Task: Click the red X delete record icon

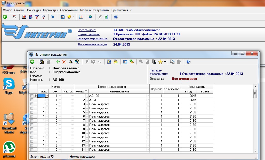Action: pos(64,62)
